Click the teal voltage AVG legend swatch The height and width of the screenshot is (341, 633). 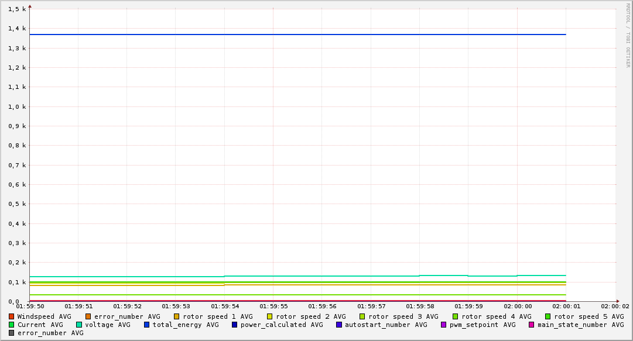(x=79, y=325)
